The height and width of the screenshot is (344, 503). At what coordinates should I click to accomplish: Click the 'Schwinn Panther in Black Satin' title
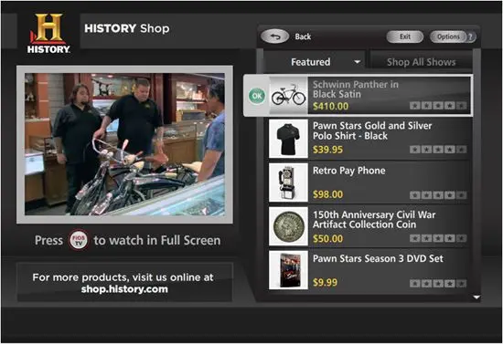(x=356, y=89)
